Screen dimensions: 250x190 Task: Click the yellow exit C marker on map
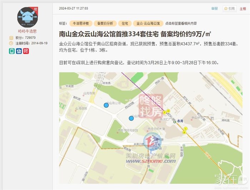[185, 129]
